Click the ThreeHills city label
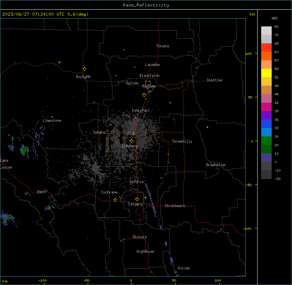This screenshot has width=292, height=285. point(182,141)
